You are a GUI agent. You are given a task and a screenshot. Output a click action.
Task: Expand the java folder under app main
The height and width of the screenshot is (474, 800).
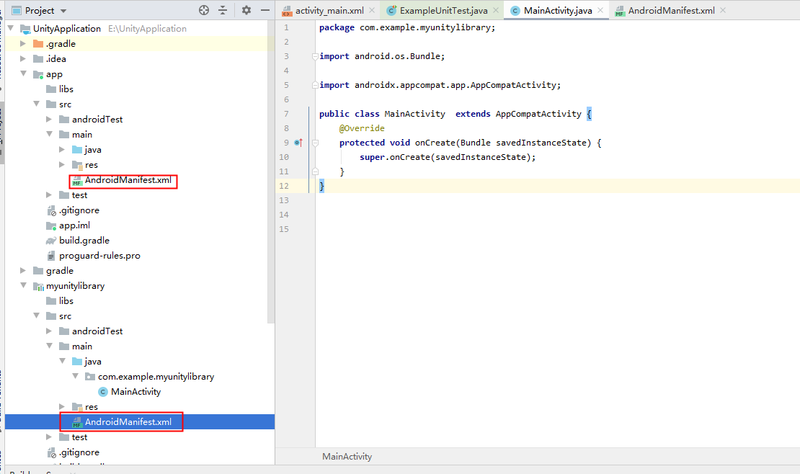pyautogui.click(x=62, y=150)
